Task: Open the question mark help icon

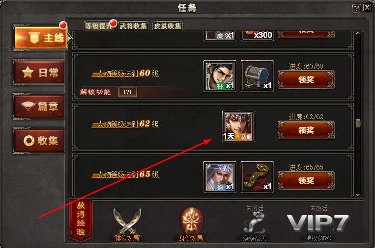Action: point(356,8)
